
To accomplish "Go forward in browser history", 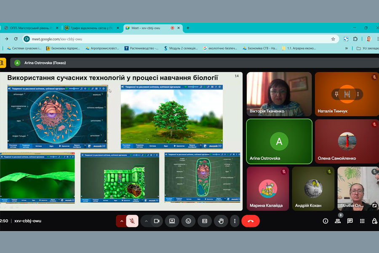I will coord(6,39).
